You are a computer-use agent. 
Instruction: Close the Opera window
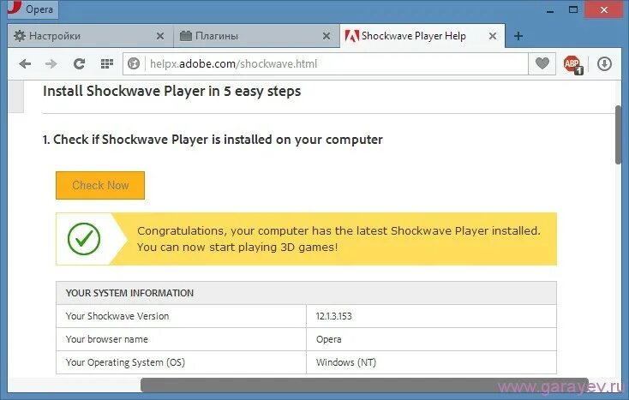point(604,10)
